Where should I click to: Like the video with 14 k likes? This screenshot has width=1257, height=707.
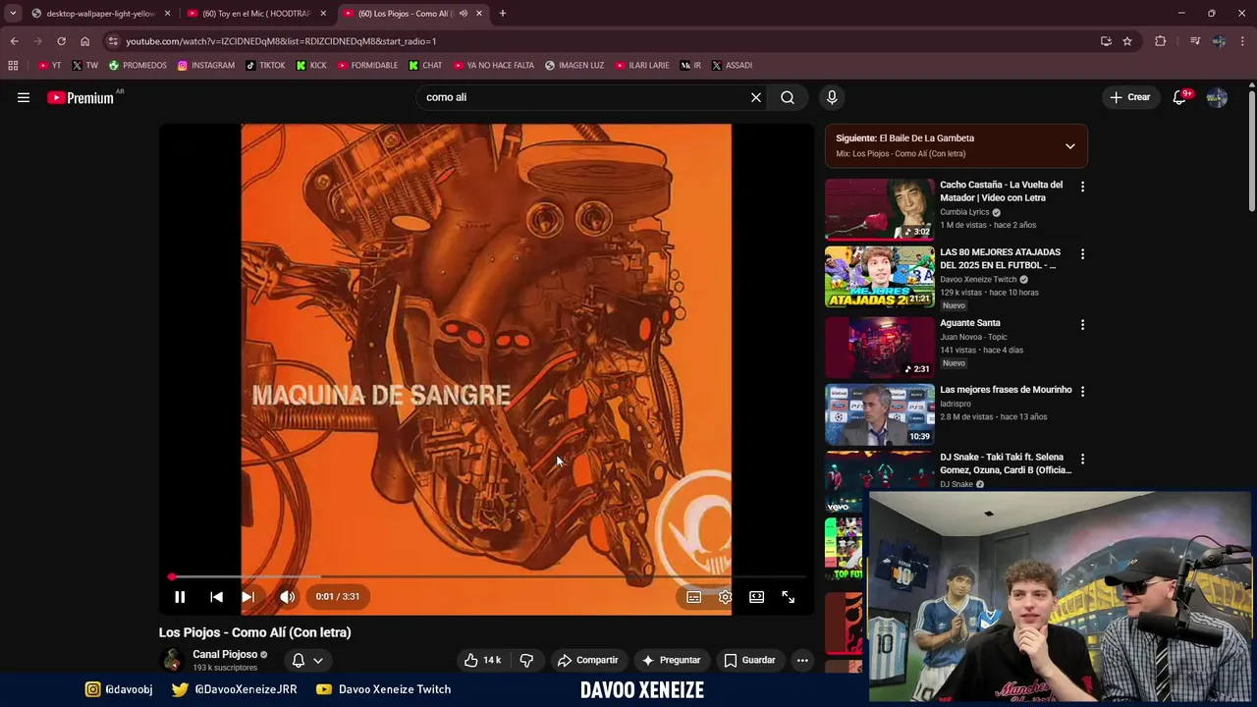(483, 660)
